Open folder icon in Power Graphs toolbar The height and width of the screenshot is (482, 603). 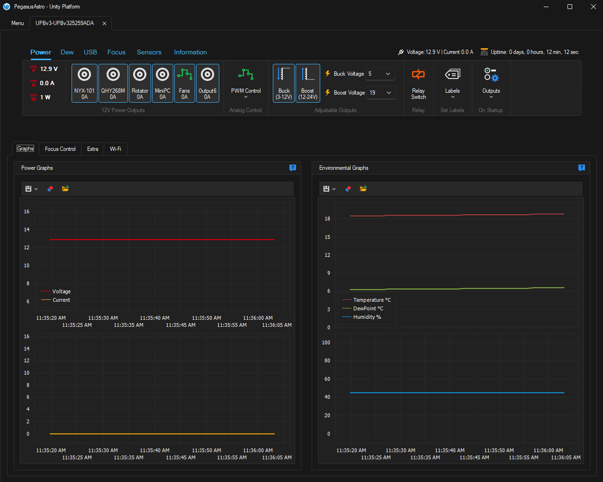click(x=65, y=189)
